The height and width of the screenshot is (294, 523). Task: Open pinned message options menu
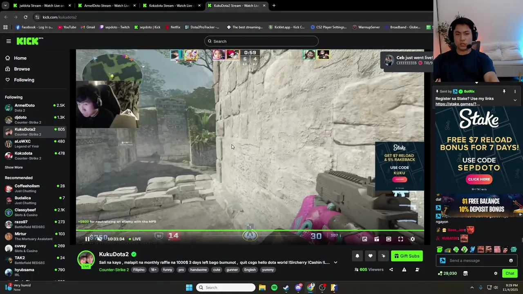(x=515, y=91)
